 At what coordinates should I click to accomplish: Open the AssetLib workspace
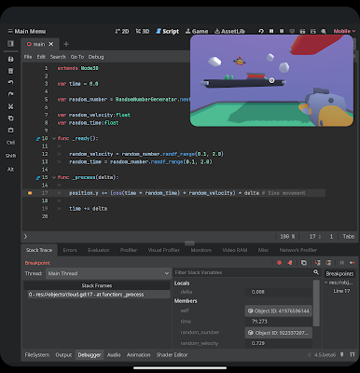tap(229, 31)
